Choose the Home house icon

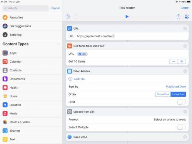[x=5, y=96]
